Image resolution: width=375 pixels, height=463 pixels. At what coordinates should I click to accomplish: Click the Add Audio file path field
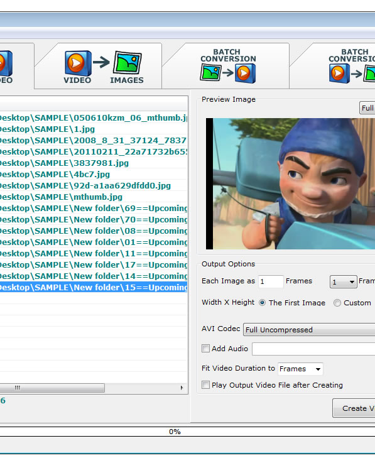point(313,349)
